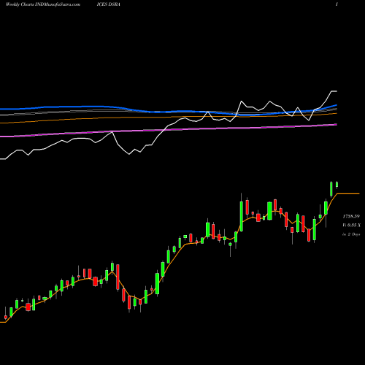Click the rightmost green candlestick
This screenshot has height=365, width=365.
337,185
